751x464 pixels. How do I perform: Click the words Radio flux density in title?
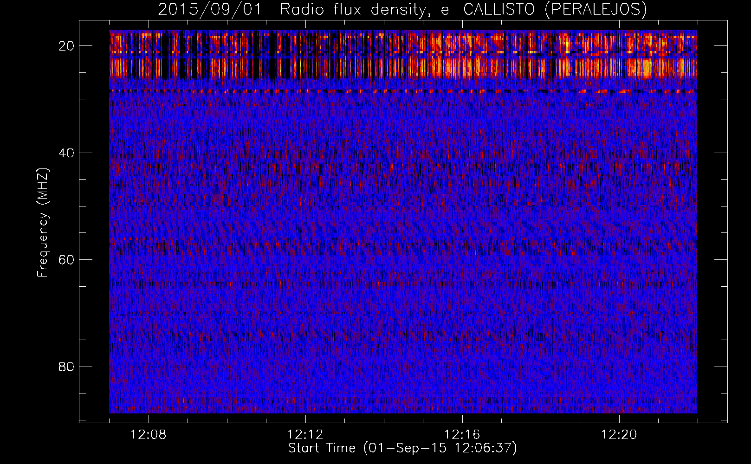point(353,9)
